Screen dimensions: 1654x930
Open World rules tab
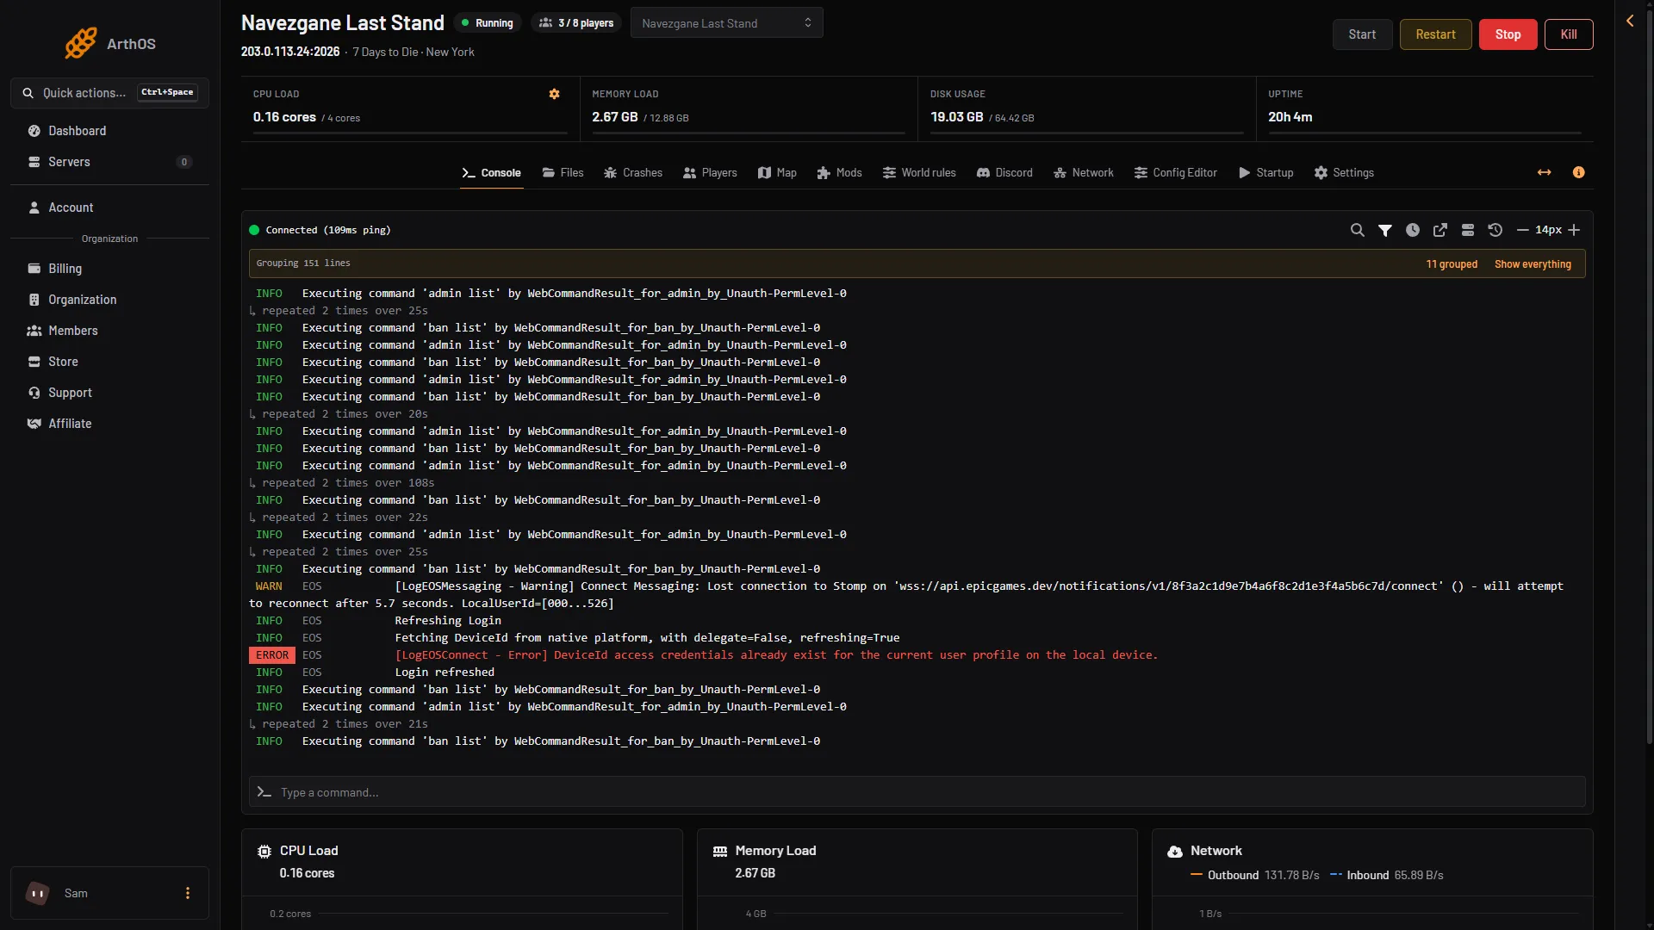(x=919, y=173)
